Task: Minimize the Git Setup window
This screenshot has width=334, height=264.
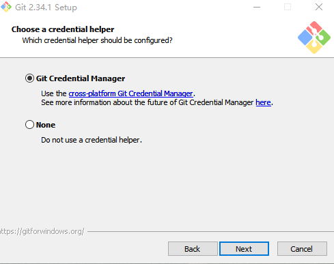Action: (x=257, y=7)
